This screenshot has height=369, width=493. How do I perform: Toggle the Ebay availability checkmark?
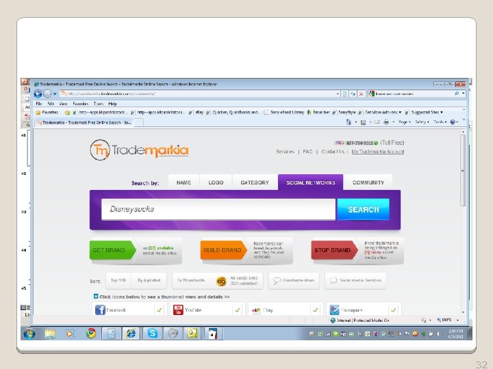point(316,310)
